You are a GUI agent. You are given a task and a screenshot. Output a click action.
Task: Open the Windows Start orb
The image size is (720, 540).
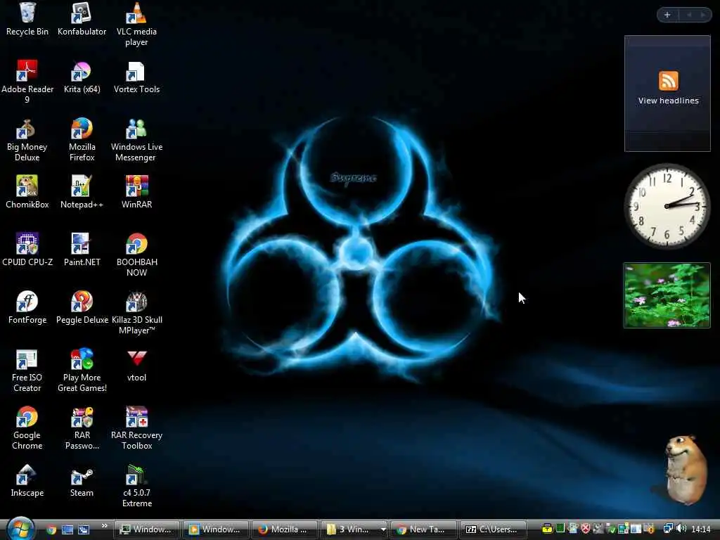coord(20,529)
